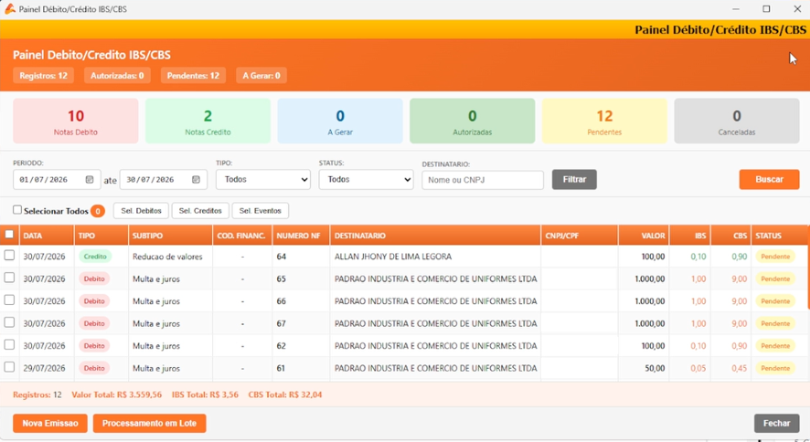
Task: Sort by the COD. FINANC. column header
Action: tap(242, 236)
